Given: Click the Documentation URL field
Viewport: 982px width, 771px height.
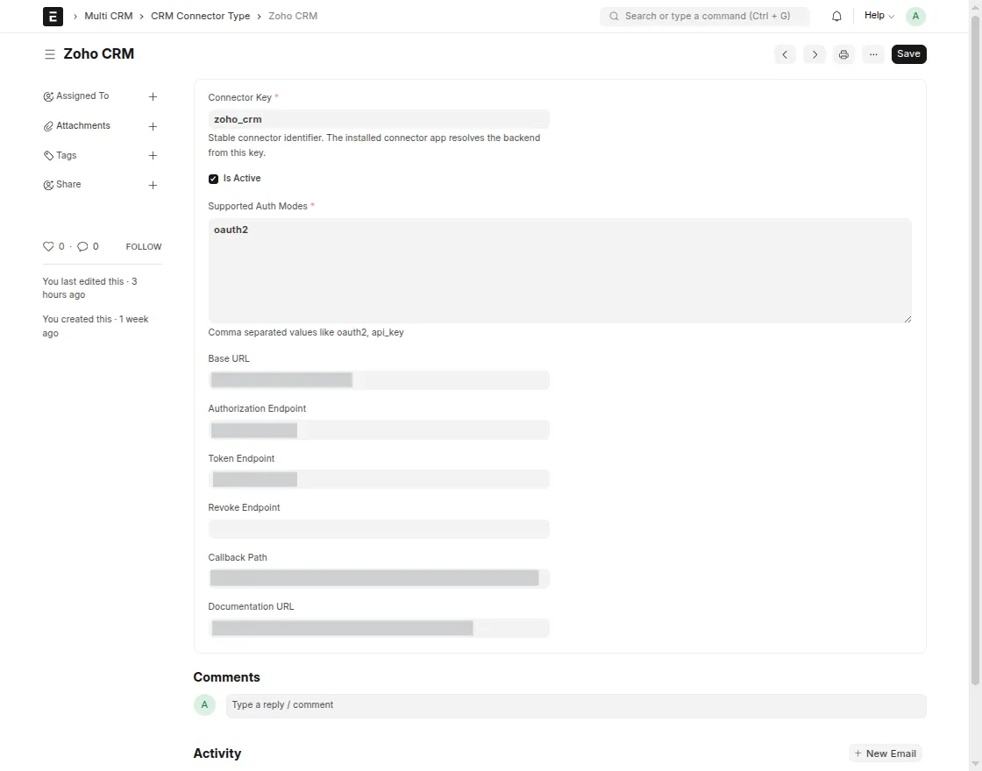Looking at the screenshot, I should (379, 628).
